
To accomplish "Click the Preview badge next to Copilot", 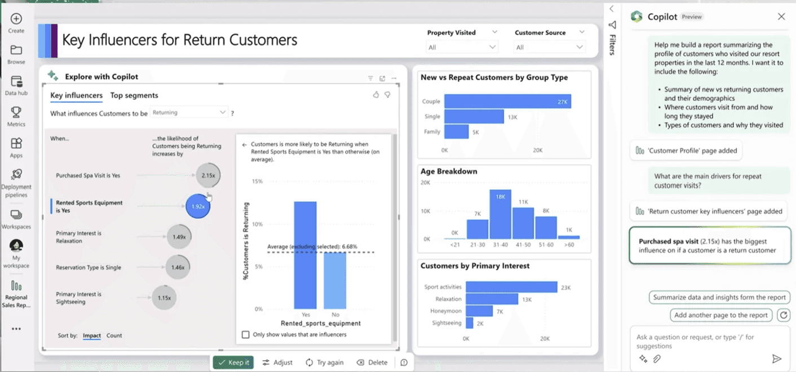I will tap(692, 17).
